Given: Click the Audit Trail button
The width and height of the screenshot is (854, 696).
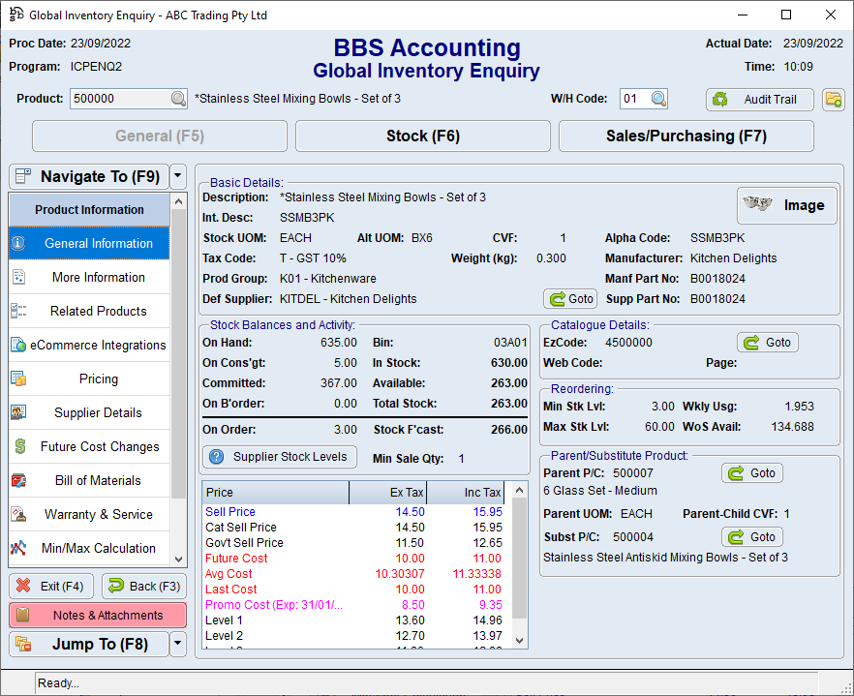Looking at the screenshot, I should click(759, 99).
